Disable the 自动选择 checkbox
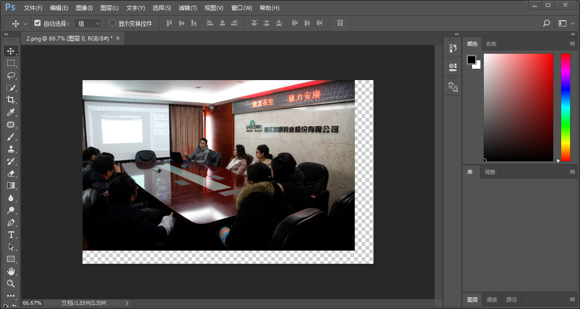The height and width of the screenshot is (309, 580). pos(38,23)
